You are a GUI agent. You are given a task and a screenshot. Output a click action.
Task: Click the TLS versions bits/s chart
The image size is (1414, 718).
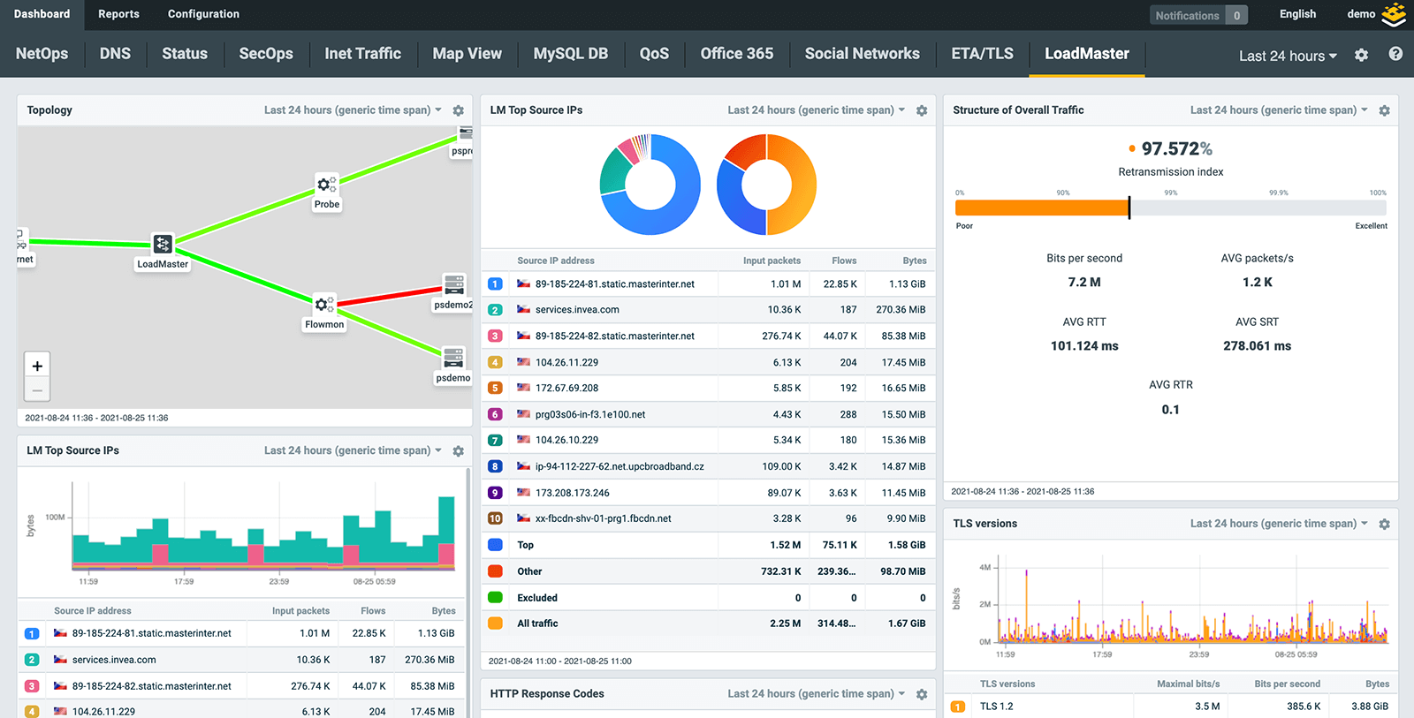1192,601
